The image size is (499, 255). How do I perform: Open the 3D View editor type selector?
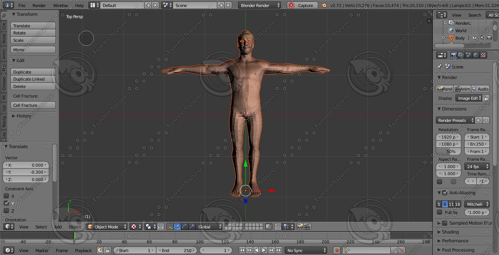click(x=9, y=227)
